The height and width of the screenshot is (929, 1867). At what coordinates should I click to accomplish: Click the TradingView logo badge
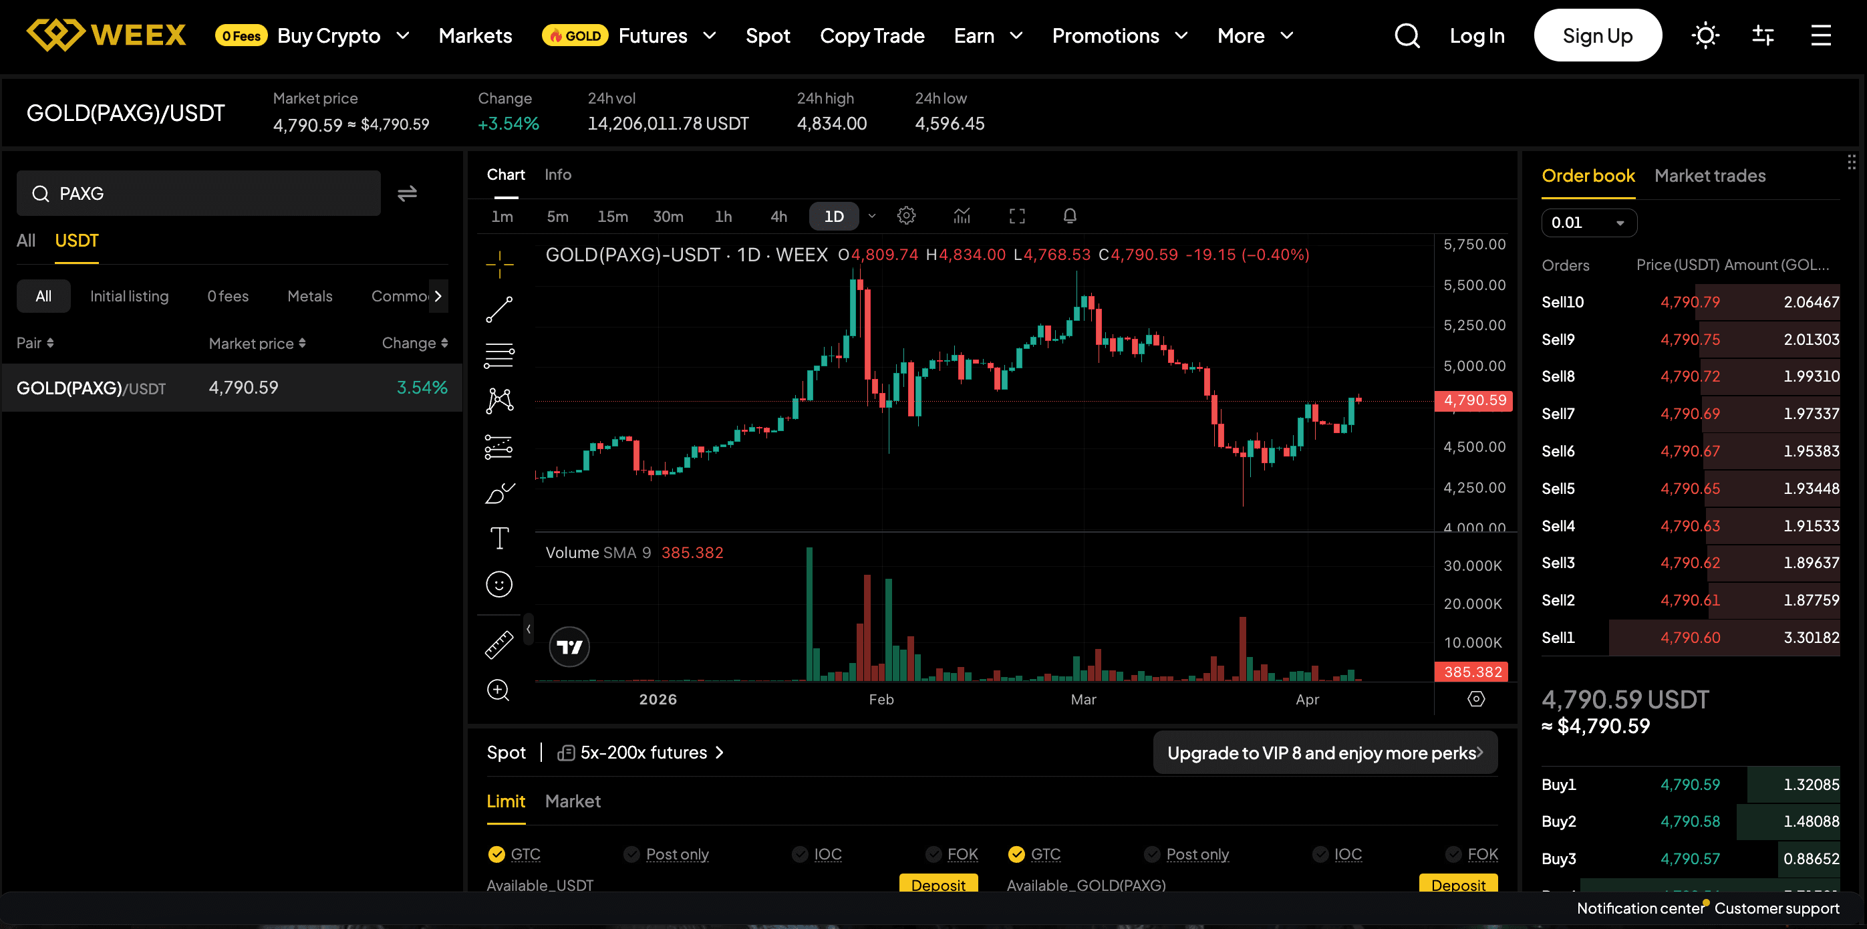coord(570,646)
